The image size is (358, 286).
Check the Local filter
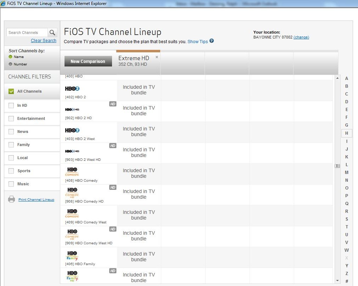tap(11, 158)
